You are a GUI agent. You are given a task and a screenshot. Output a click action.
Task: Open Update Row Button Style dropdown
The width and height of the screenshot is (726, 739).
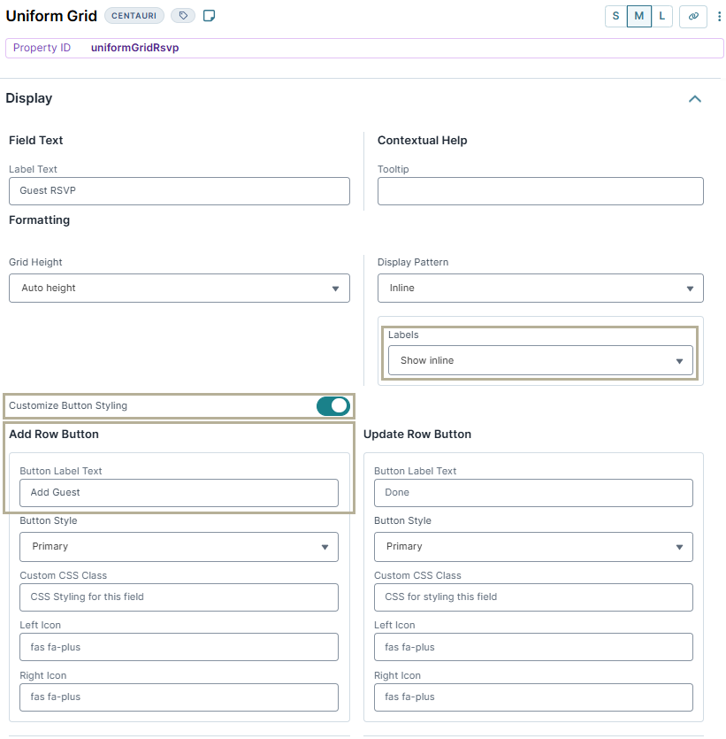pyautogui.click(x=533, y=547)
